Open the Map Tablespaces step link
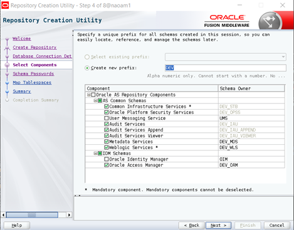This screenshot has height=230, width=294. tap(32, 82)
